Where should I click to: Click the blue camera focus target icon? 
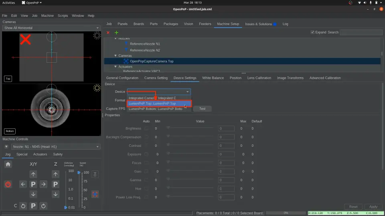coord(95,194)
